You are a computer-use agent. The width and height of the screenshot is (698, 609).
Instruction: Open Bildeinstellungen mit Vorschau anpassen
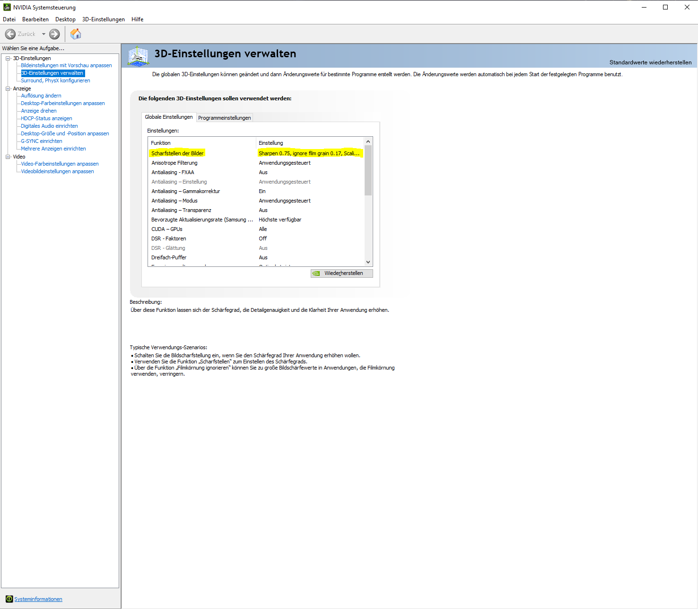(67, 65)
